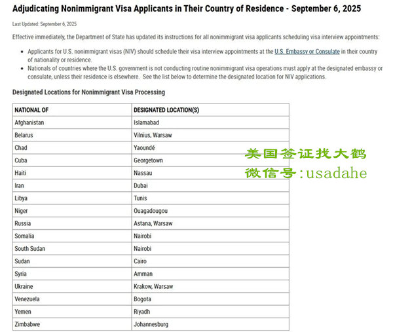
Task: Select the Syria cell
Action: coord(72,274)
